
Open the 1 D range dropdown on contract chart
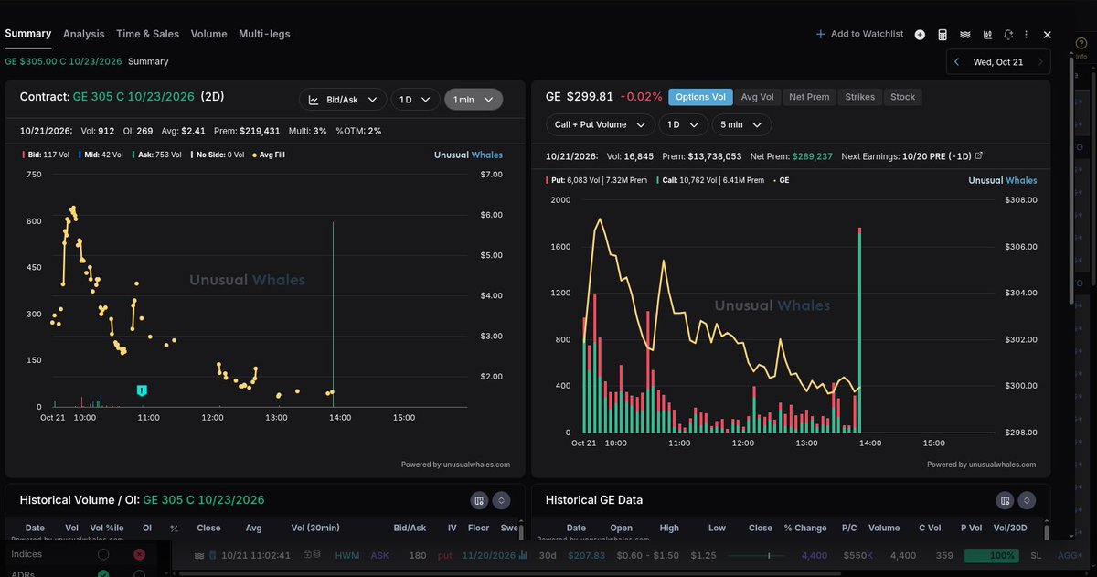415,99
